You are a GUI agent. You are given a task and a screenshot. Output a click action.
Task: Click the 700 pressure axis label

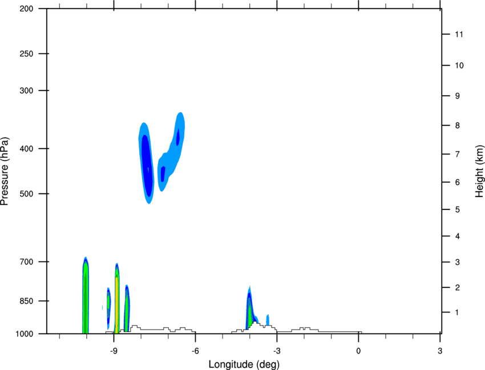coord(26,262)
